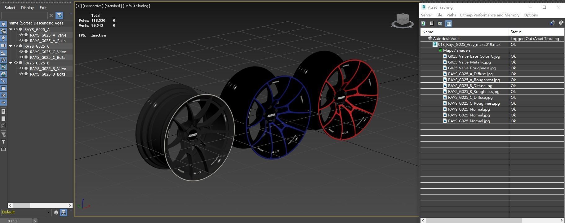Toggle Display Groups filter icon

click(x=3, y=67)
